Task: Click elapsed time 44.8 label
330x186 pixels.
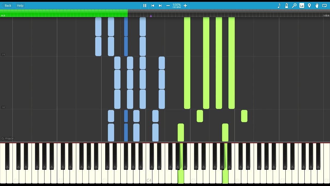Action: click(3, 16)
